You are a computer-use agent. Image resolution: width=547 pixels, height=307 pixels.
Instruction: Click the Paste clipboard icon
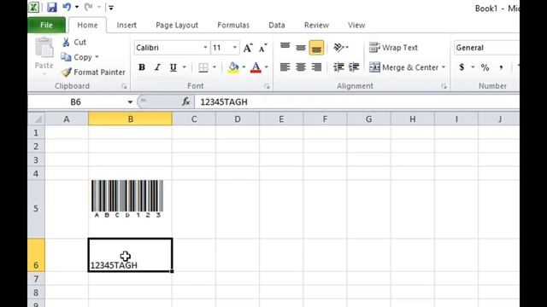click(44, 48)
